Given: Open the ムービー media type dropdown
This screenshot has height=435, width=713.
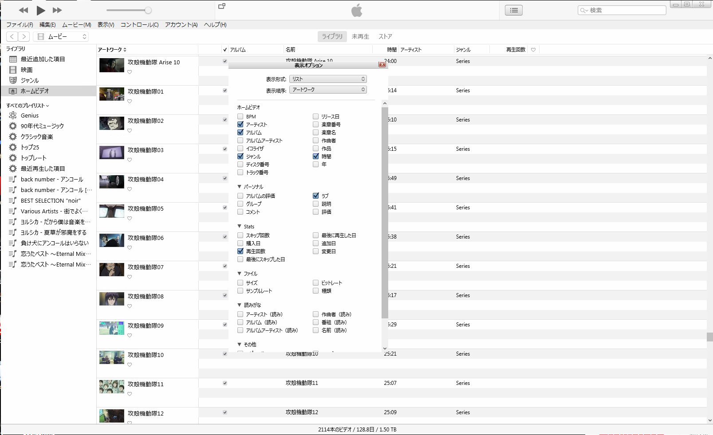Looking at the screenshot, I should point(61,37).
